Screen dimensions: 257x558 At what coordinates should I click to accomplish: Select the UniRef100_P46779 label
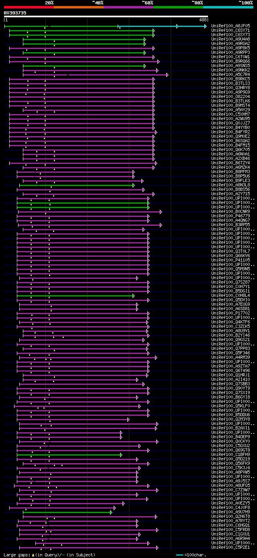[230, 216]
